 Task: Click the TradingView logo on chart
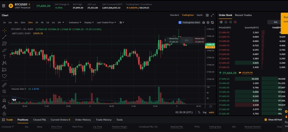pyautogui.click(x=14, y=100)
